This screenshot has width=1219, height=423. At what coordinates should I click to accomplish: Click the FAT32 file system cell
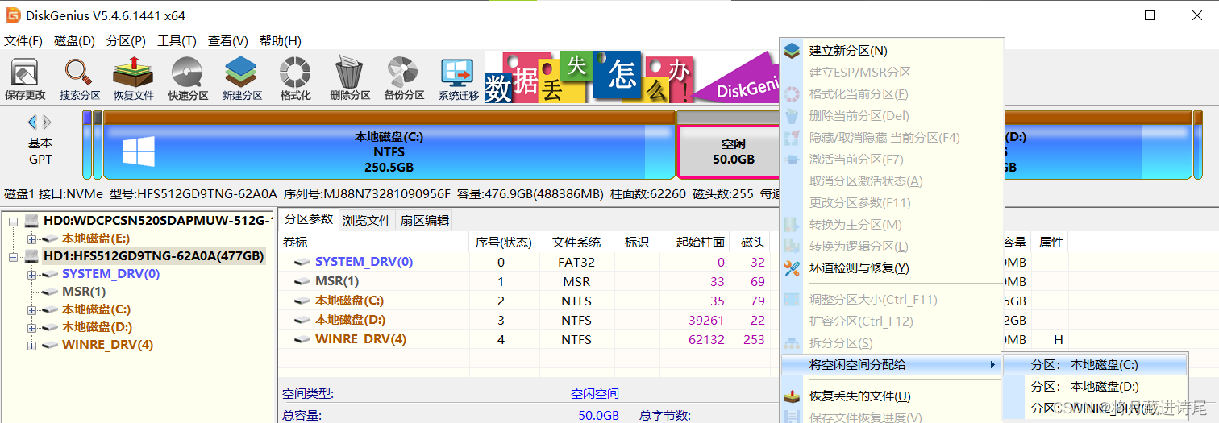(x=576, y=263)
